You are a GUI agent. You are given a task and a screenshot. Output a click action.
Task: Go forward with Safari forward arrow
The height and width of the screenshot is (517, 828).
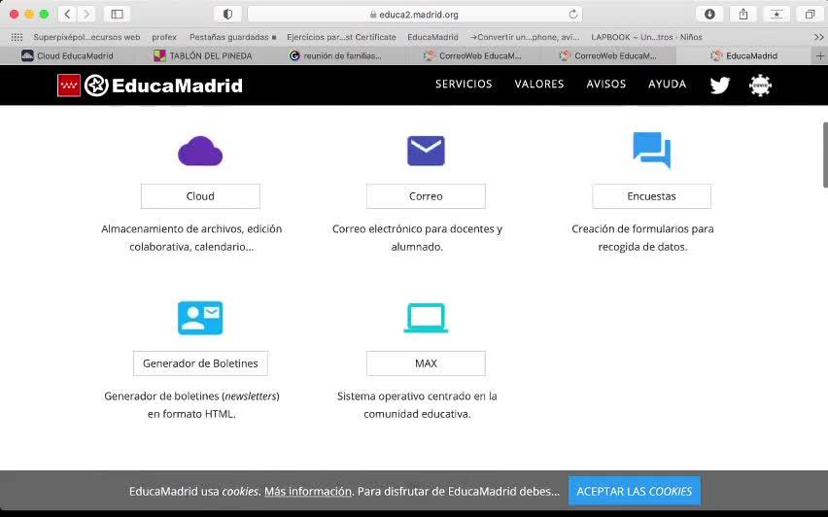86,15
